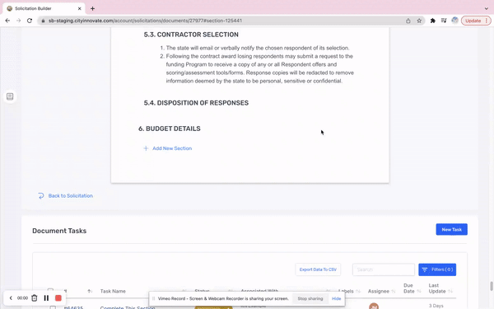Open the Filters (0) button

pos(437,269)
